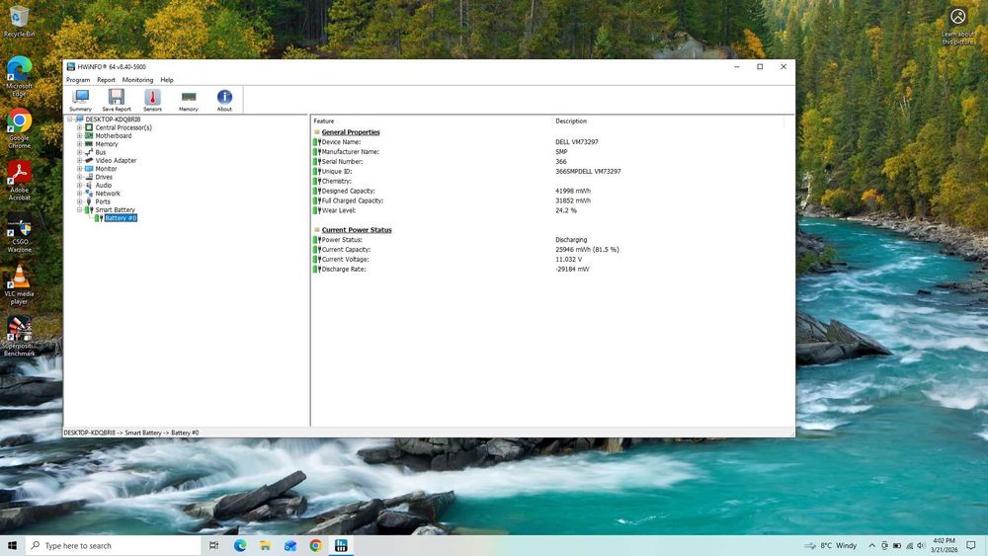Click the About info icon

pos(224,100)
